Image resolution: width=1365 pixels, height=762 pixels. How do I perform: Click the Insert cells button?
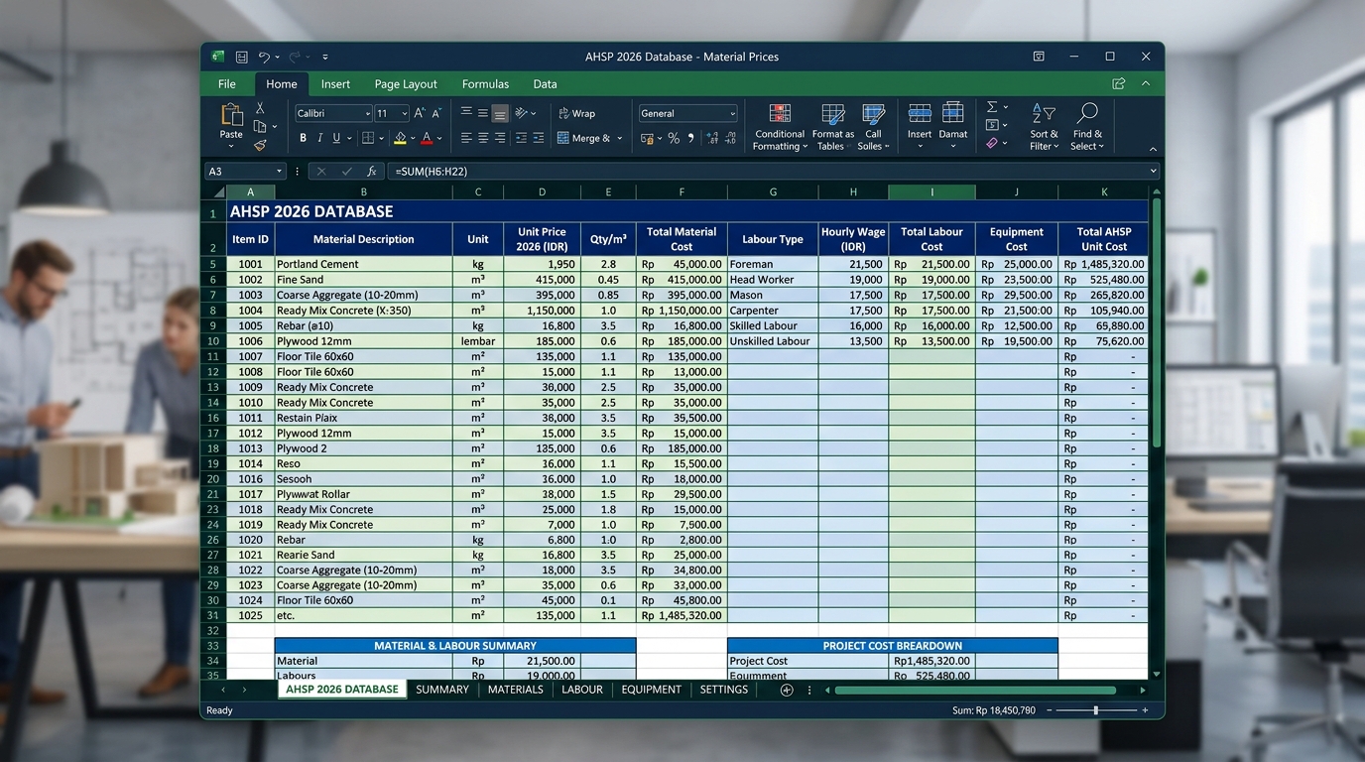pos(920,127)
